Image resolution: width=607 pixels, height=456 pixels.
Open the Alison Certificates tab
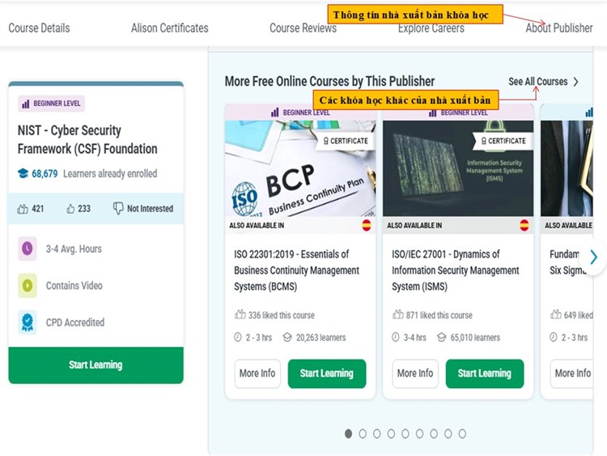point(170,28)
